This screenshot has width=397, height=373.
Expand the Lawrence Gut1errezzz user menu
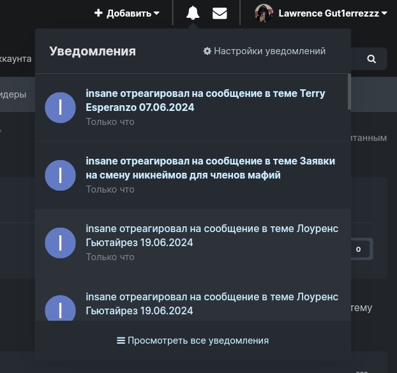click(333, 13)
